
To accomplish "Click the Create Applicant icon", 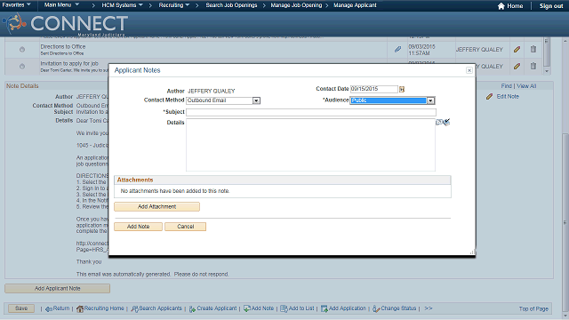I will (192, 308).
